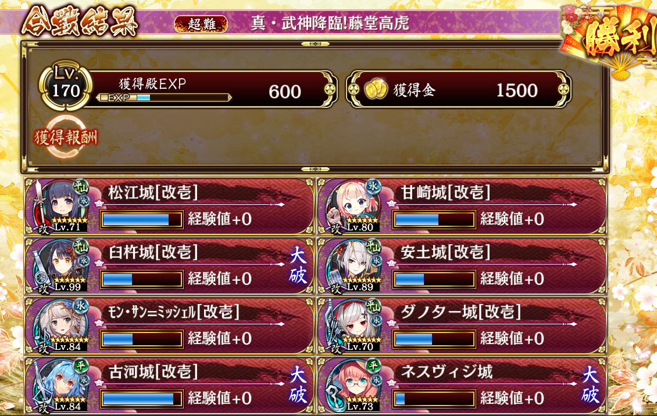Screen dimensions: 657x416
Task: Select the ネスヴィジ城 character portrait
Action: tap(354, 385)
